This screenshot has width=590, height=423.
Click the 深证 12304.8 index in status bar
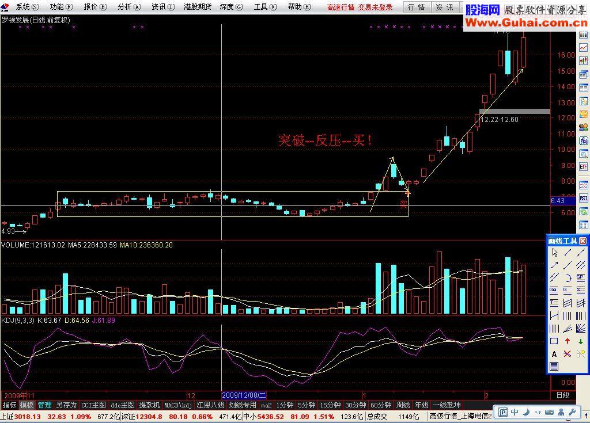tap(141, 417)
